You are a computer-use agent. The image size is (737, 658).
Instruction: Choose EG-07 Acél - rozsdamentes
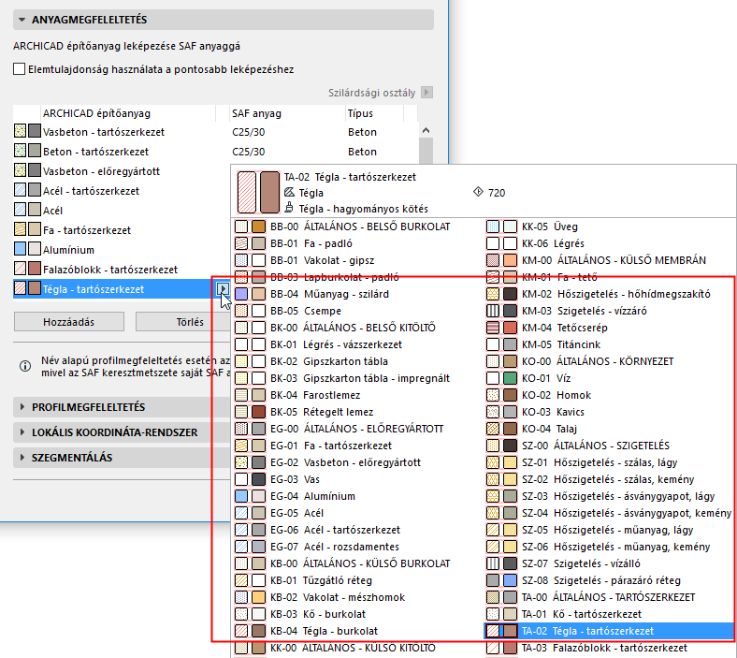tap(358, 547)
